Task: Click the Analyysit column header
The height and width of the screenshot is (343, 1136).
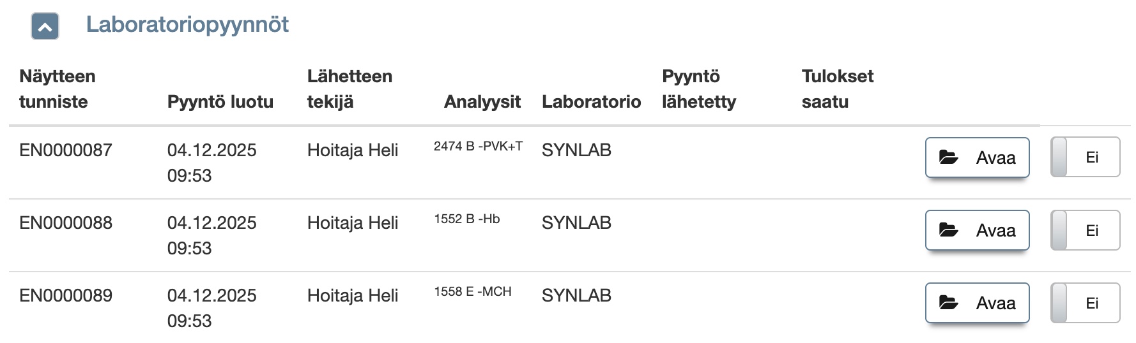Action: [482, 101]
